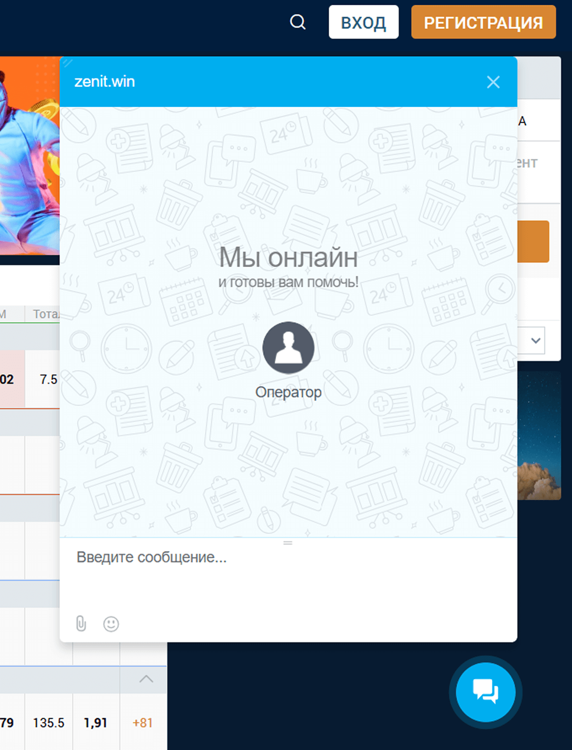Select the 1,91 odds cell
The width and height of the screenshot is (572, 750).
[x=95, y=723]
